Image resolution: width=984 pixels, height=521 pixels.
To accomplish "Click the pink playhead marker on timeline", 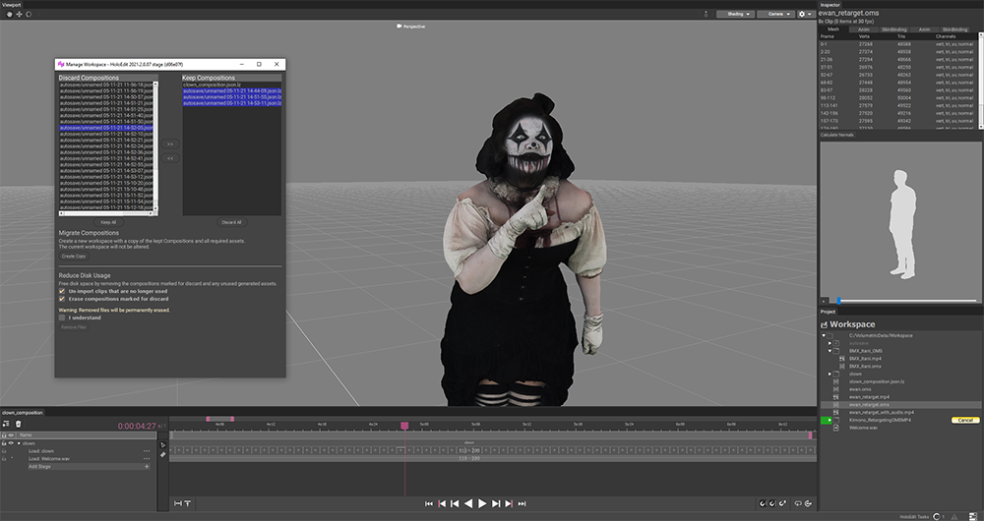I will 404,426.
